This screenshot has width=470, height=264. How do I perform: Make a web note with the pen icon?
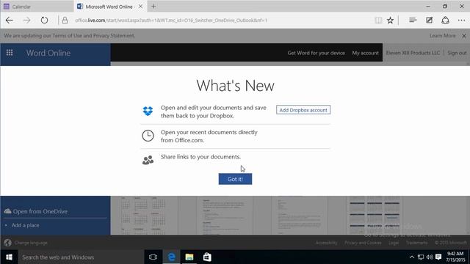coord(429,20)
